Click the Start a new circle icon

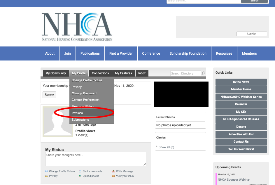(x=80, y=171)
